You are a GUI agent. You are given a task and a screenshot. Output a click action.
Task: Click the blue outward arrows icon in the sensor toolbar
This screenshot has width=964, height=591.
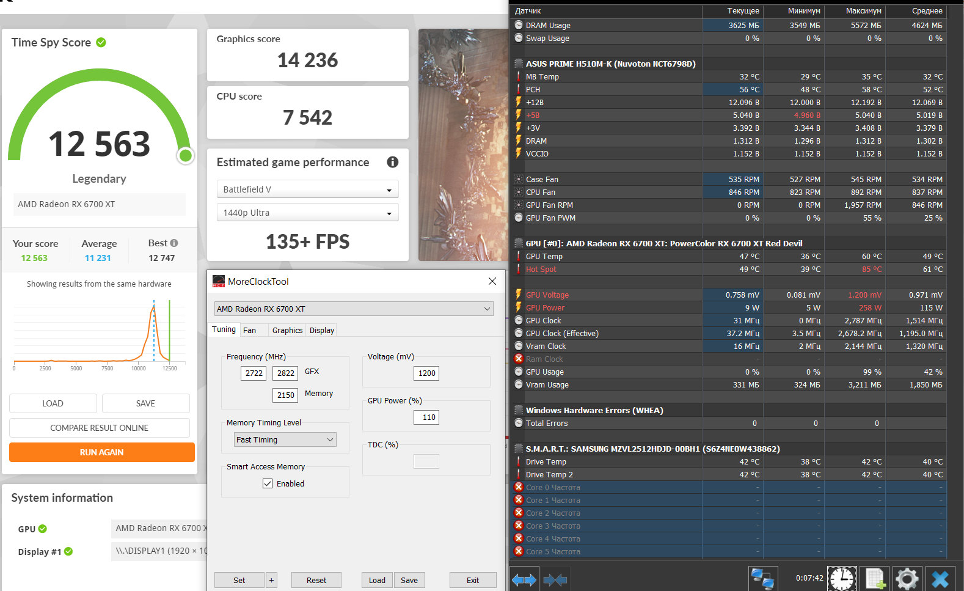click(524, 579)
